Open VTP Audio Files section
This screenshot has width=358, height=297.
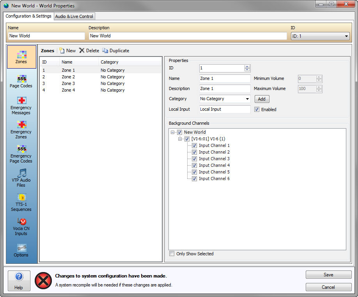click(x=21, y=178)
